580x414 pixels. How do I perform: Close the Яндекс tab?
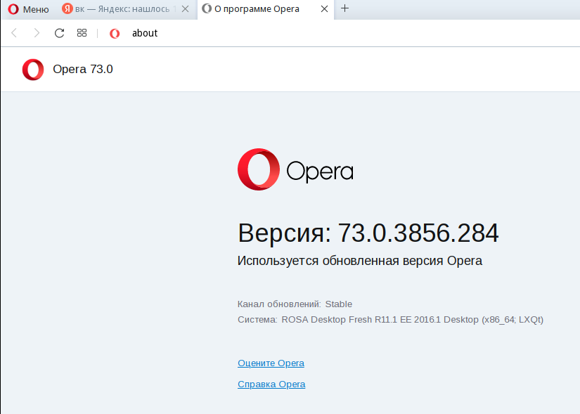tap(186, 9)
